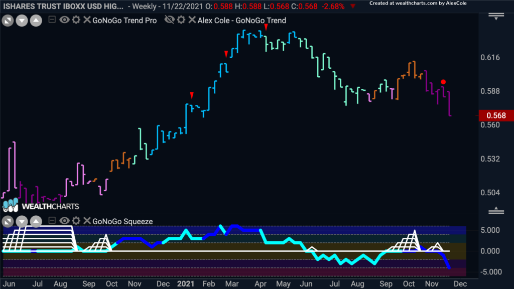Click the red dot marker above the November bars
Viewport: 514px width, 289px height.
(x=443, y=82)
